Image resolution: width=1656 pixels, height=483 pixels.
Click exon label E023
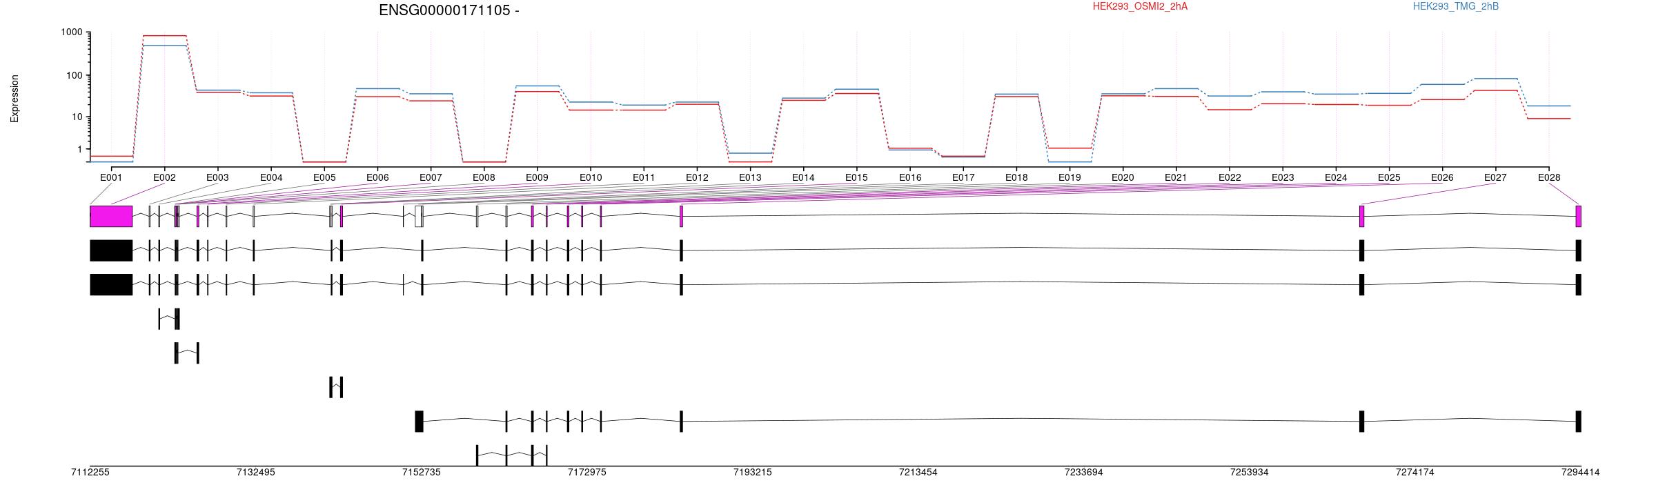(x=1283, y=177)
